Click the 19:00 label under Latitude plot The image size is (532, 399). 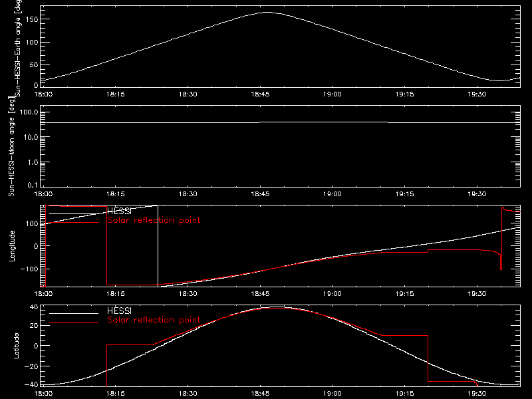(332, 394)
